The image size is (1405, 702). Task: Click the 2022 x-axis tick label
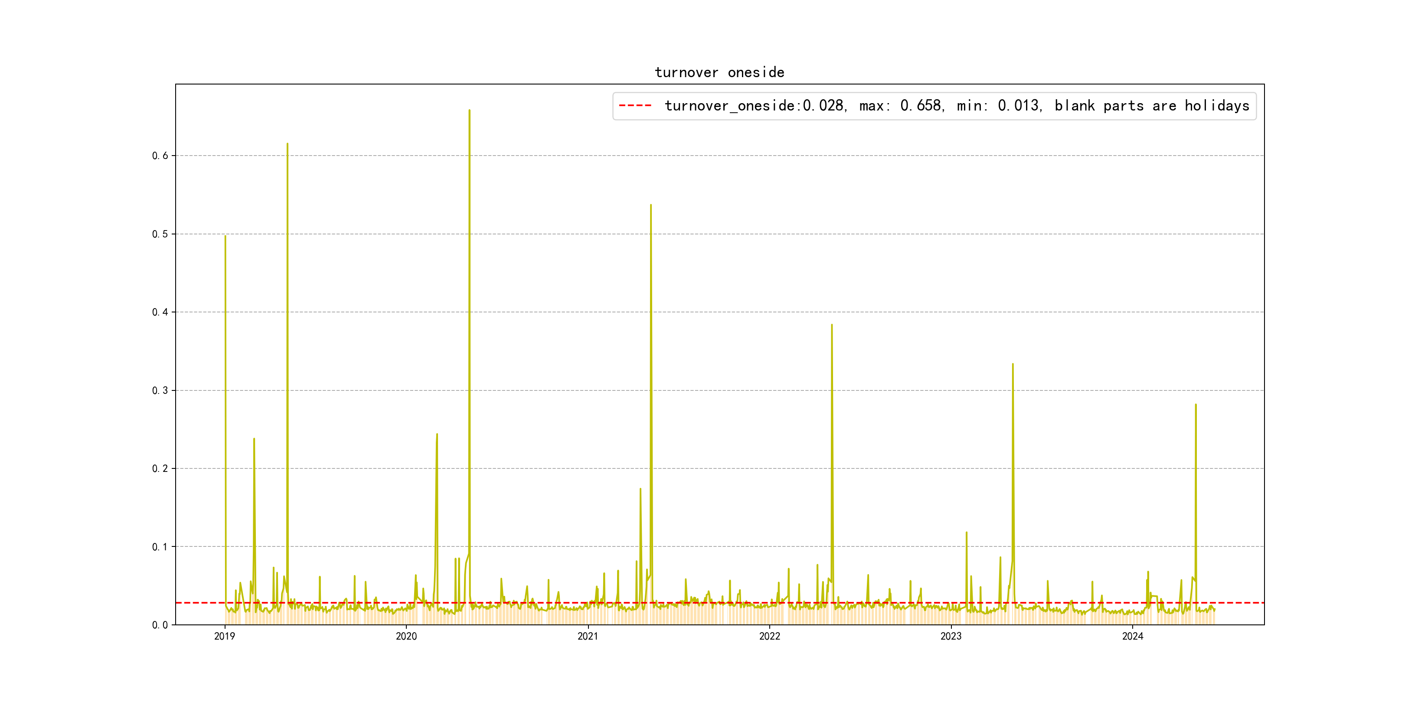click(x=770, y=637)
